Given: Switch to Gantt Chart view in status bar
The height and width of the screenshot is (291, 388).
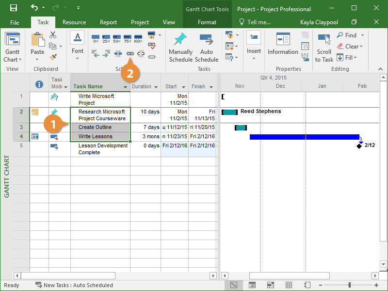Looking at the screenshot, I should point(234,285).
